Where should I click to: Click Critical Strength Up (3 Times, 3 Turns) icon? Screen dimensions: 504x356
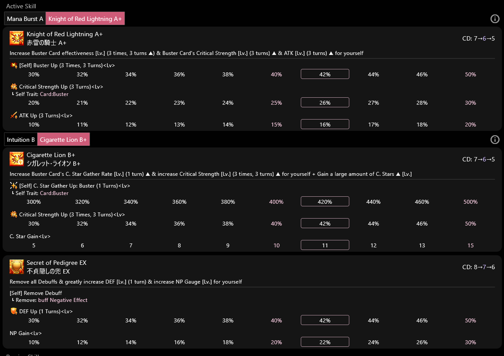click(14, 214)
